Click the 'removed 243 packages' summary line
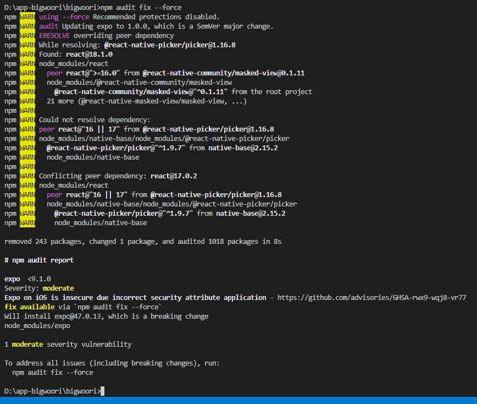The image size is (477, 404). click(x=143, y=242)
